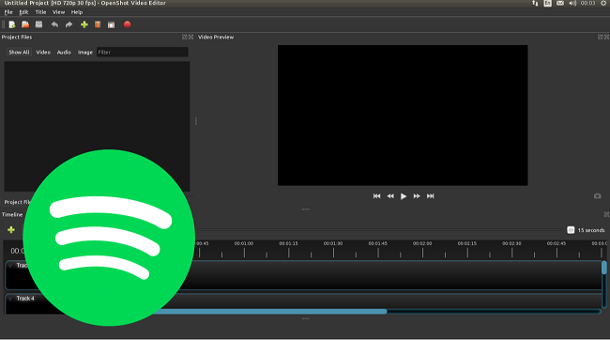The image size is (610, 340).
Task: Click the vertical timeline scrollbar
Action: [x=604, y=268]
